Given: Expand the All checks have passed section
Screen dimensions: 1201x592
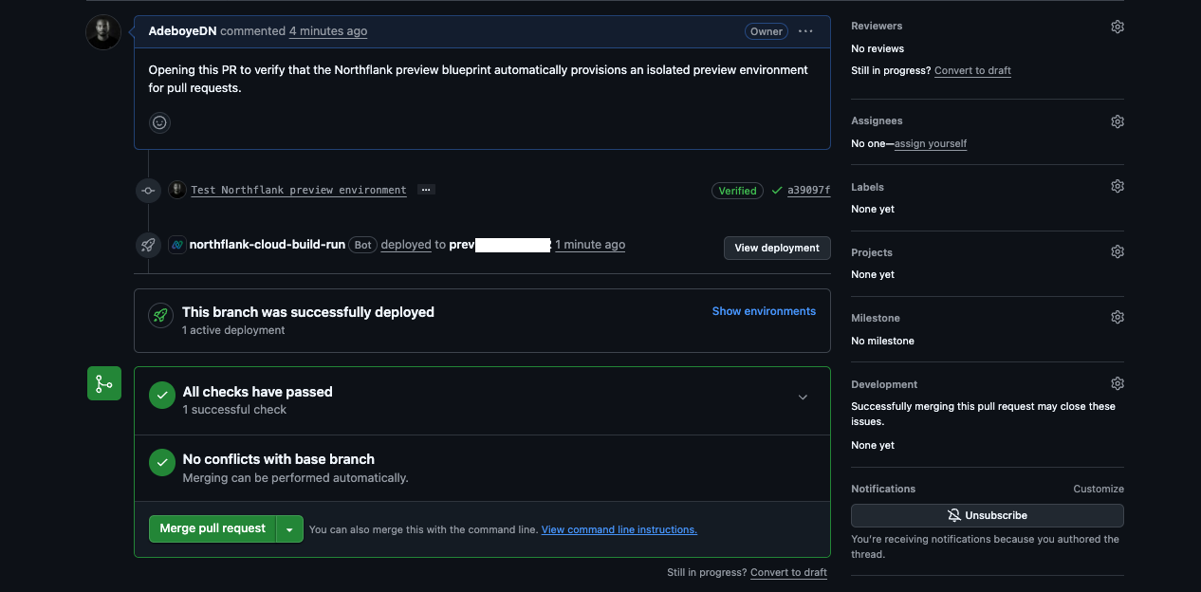Looking at the screenshot, I should [803, 398].
